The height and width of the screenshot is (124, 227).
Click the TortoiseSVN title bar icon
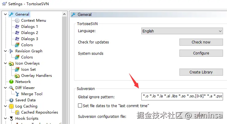[x=4, y=4]
